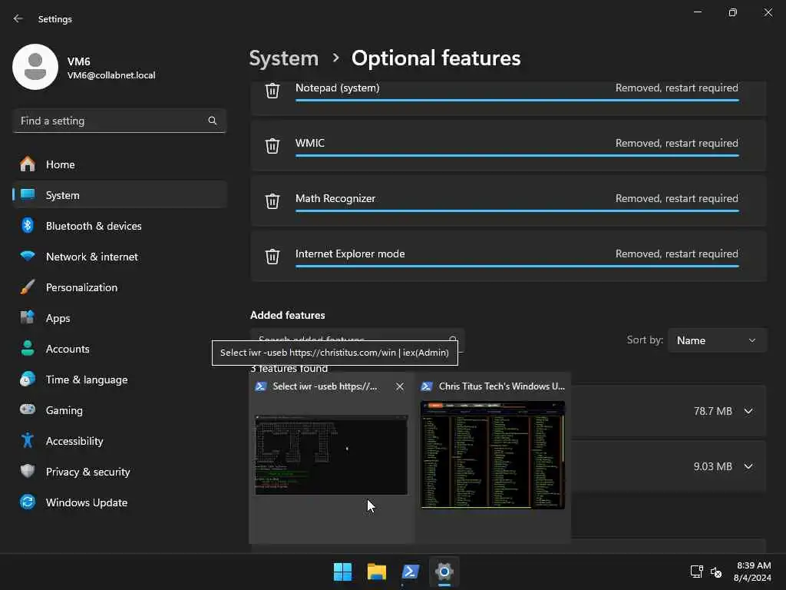The width and height of the screenshot is (786, 590).
Task: Focus the Find a setting search box
Action: click(119, 121)
